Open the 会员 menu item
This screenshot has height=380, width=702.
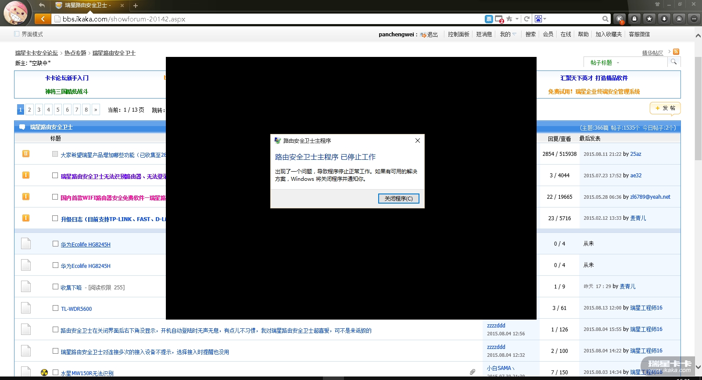pos(548,34)
